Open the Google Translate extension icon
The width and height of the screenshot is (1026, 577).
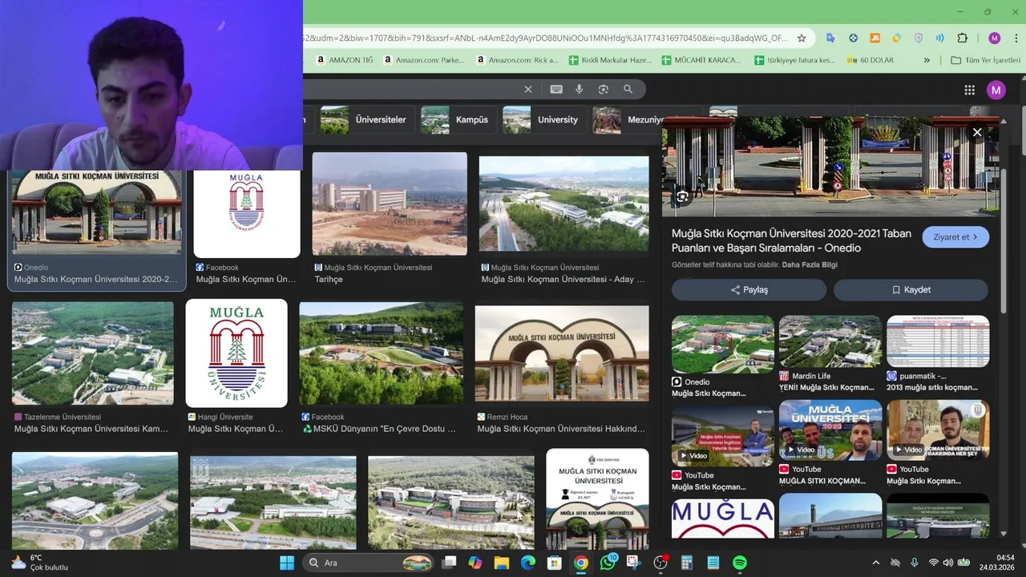[830, 38]
